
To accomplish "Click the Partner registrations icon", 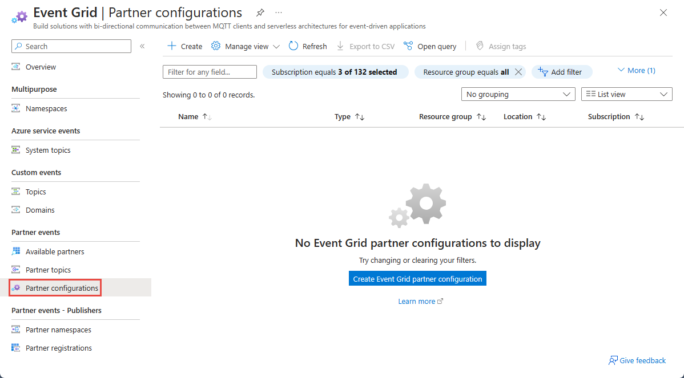I will coord(15,348).
